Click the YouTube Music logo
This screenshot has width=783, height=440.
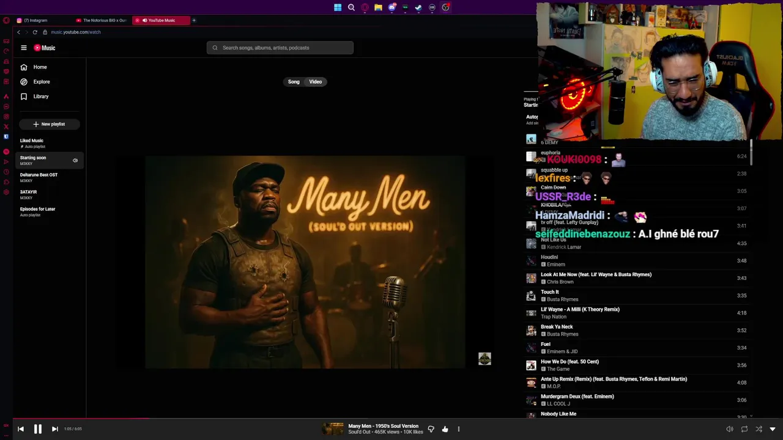click(45, 48)
